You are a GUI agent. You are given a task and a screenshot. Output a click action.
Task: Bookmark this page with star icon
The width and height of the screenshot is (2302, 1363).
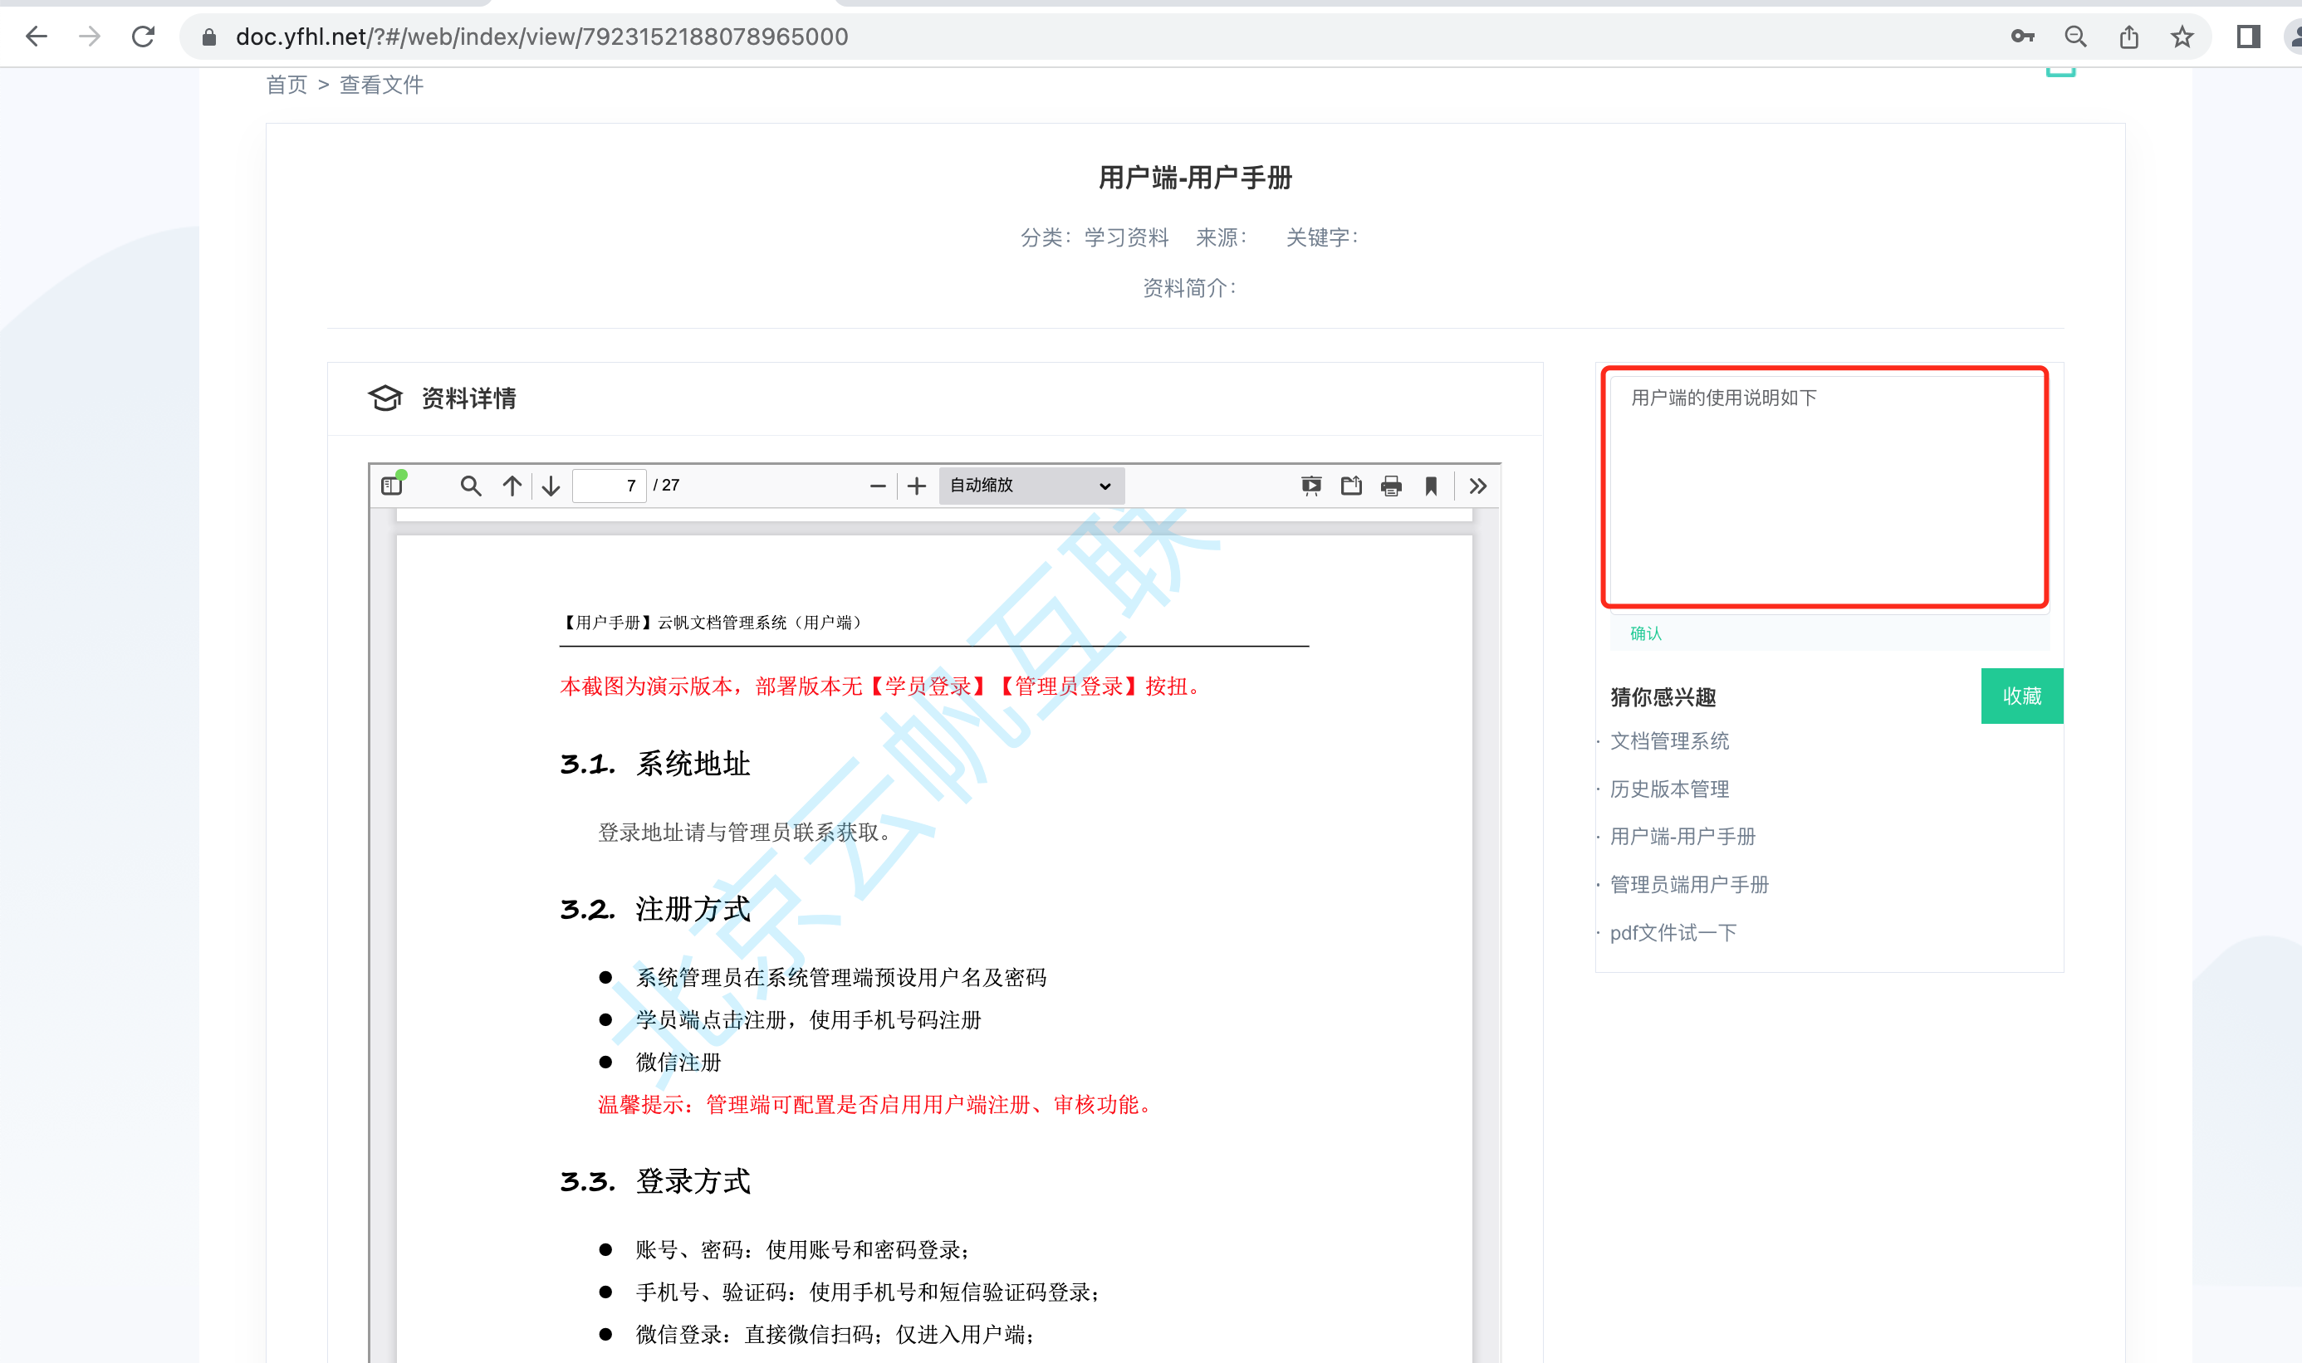pos(2182,37)
